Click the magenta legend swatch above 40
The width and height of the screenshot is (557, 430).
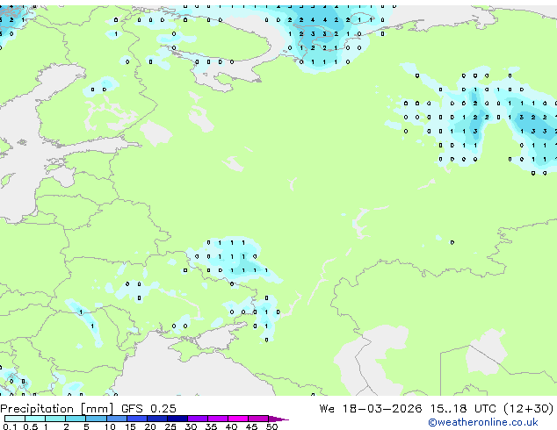(238, 419)
